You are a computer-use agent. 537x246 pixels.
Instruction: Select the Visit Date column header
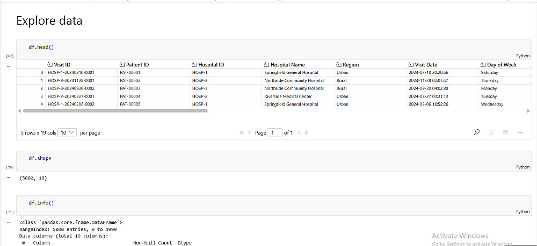pyautogui.click(x=426, y=65)
